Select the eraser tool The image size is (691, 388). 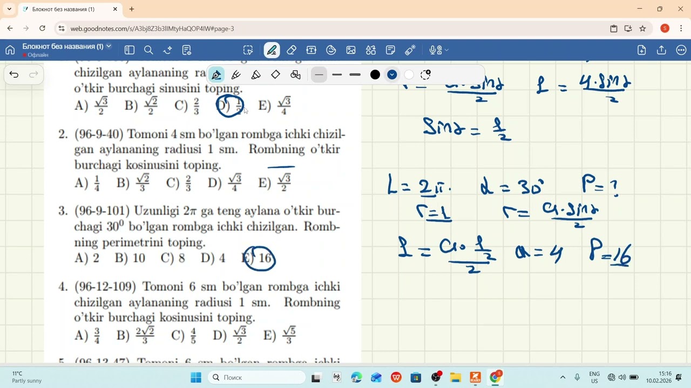(x=292, y=50)
